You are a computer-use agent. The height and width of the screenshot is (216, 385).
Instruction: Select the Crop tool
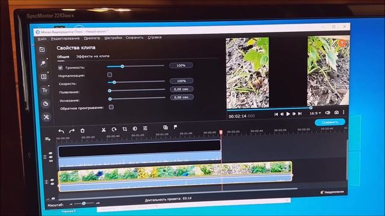[125, 129]
